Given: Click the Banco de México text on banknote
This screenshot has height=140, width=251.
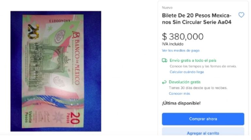Looking at the screenshot, I should (77, 58).
